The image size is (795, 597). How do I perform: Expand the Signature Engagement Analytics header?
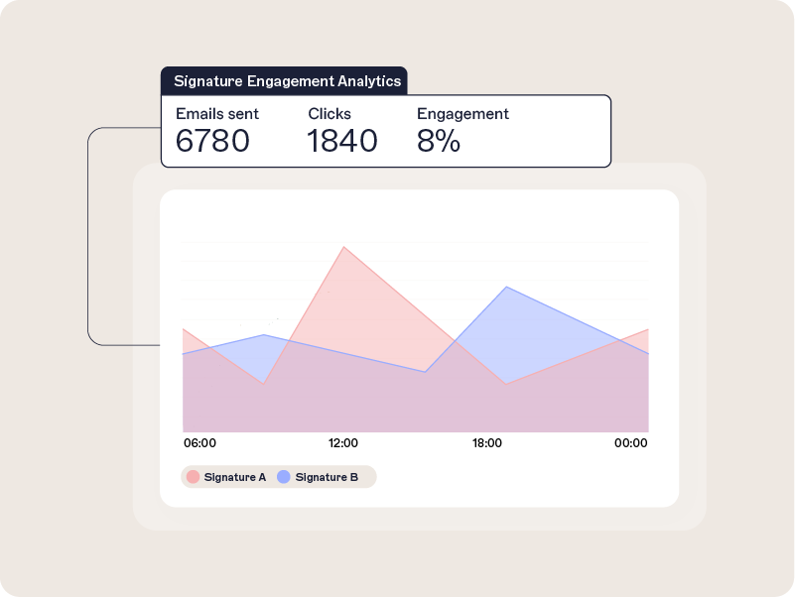[x=288, y=80]
